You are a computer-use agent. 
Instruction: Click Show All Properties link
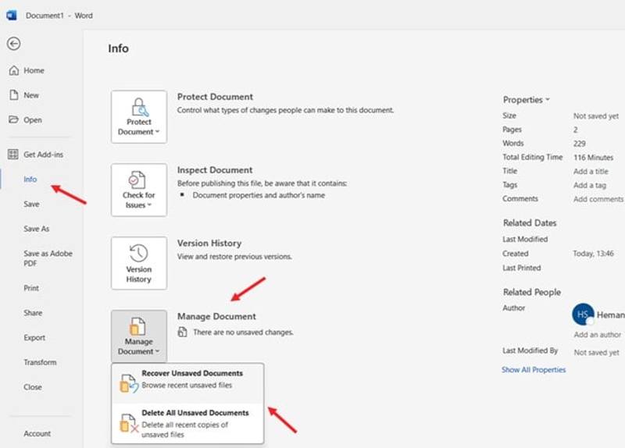[x=534, y=369]
